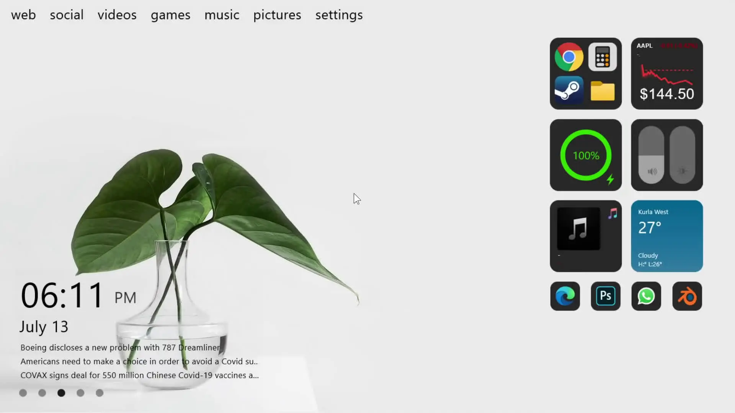Launch Blender from dock icons
This screenshot has height=413, width=735.
click(x=687, y=296)
